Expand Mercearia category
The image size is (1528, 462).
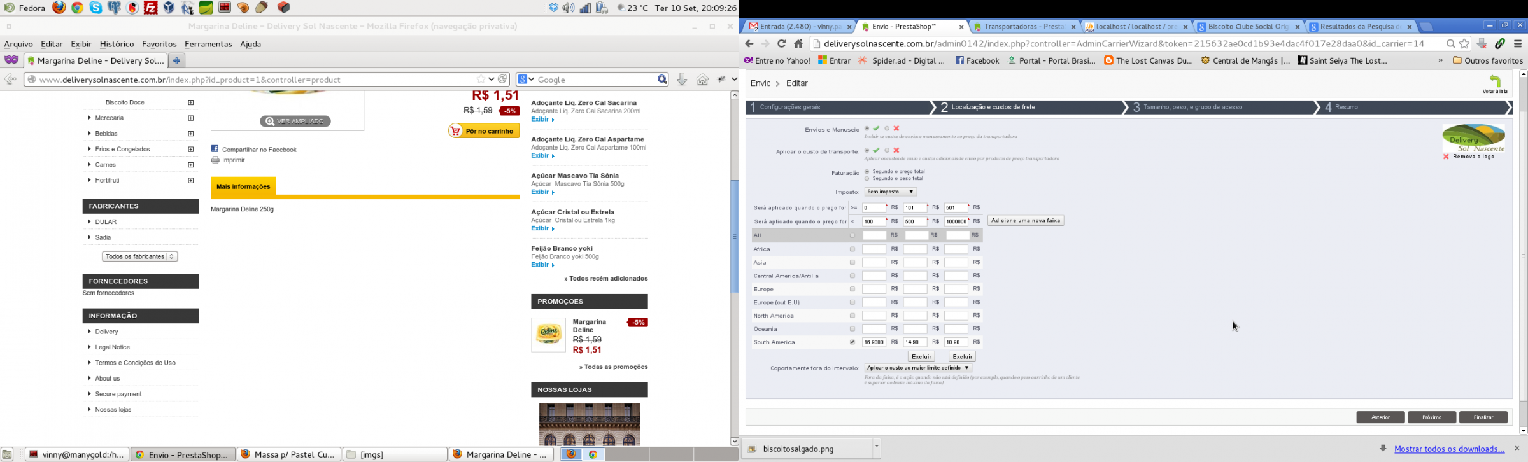(191, 118)
